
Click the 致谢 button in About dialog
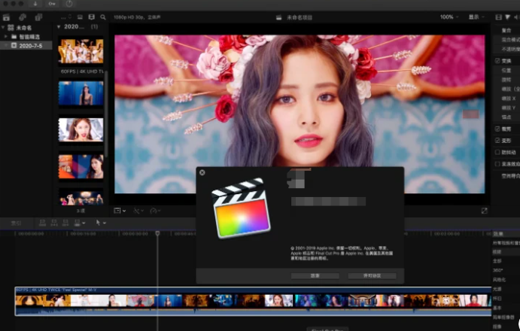[x=315, y=275]
